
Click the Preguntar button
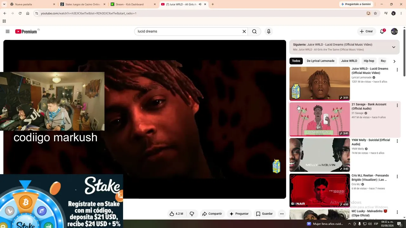click(x=239, y=214)
